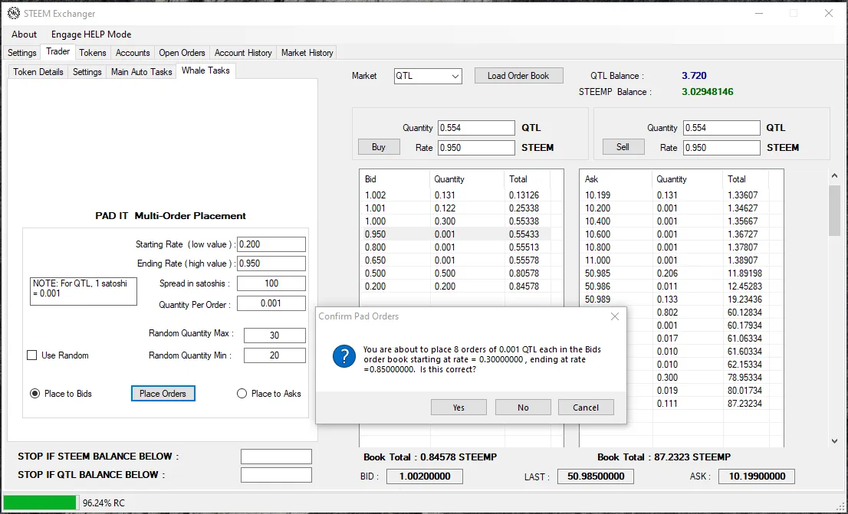Select the ask row with rate 50.985

[675, 273]
